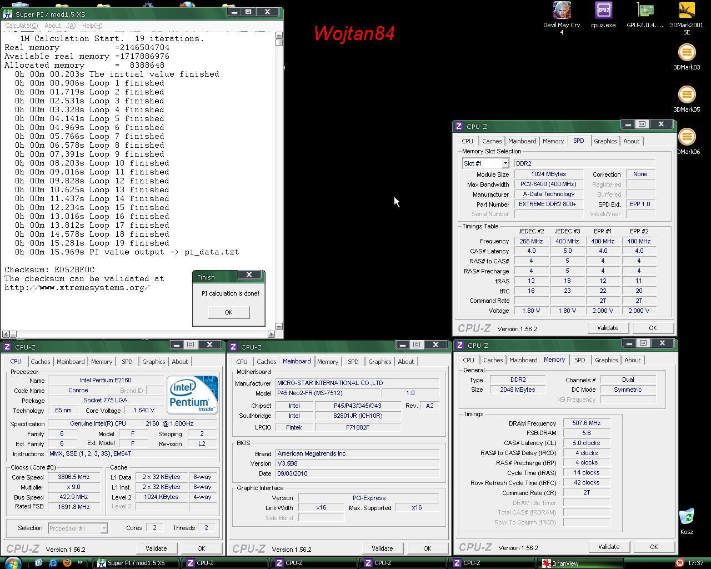Click the 'Intel Pentium E2160' name field
This screenshot has height=569, width=711.
(106, 381)
